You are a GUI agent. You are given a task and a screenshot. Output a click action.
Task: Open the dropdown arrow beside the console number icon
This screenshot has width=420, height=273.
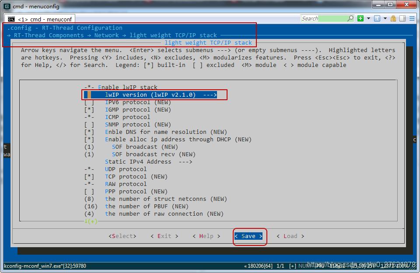coord(385,18)
